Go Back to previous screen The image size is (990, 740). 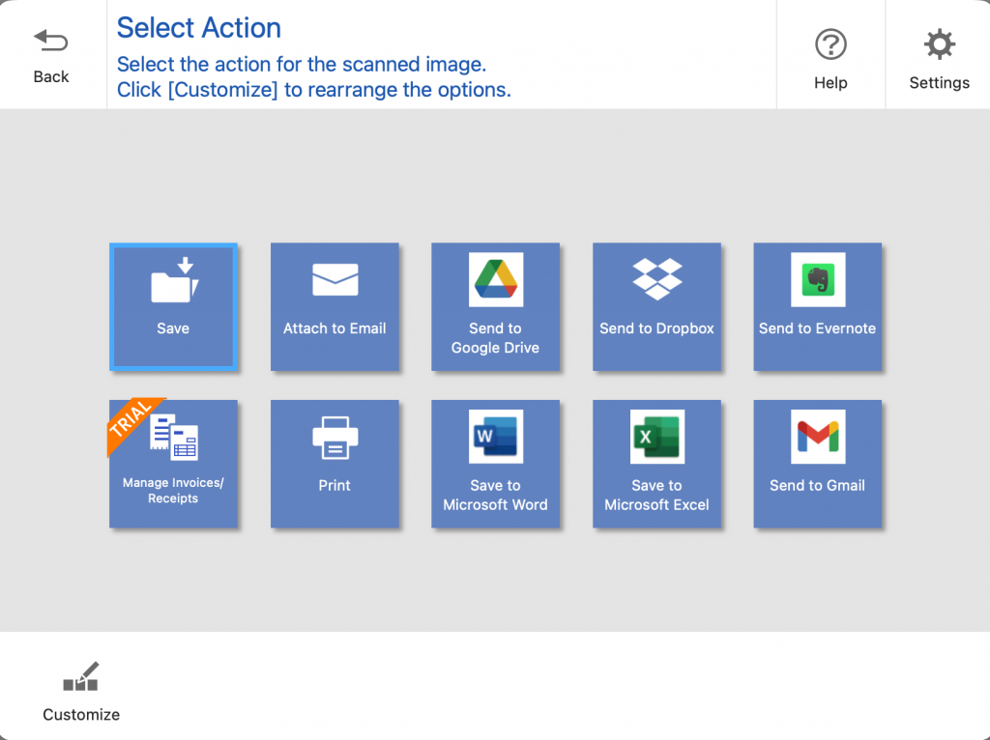pos(51,55)
